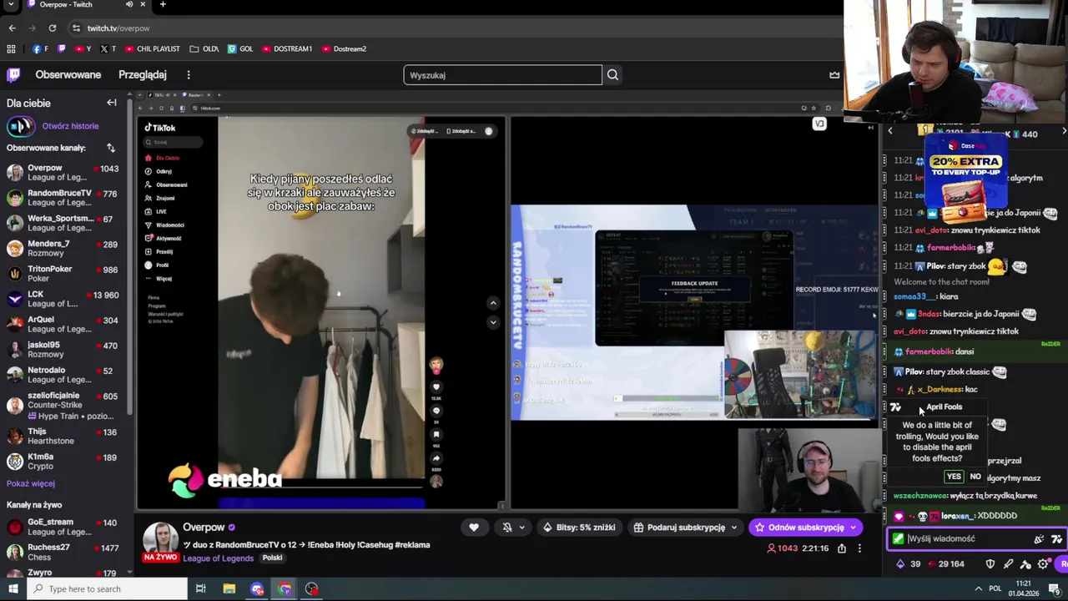Open the emote picker in chat input
The width and height of the screenshot is (1068, 601).
coord(1039,539)
